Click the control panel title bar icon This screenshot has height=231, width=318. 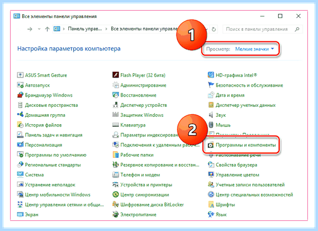click(x=16, y=16)
